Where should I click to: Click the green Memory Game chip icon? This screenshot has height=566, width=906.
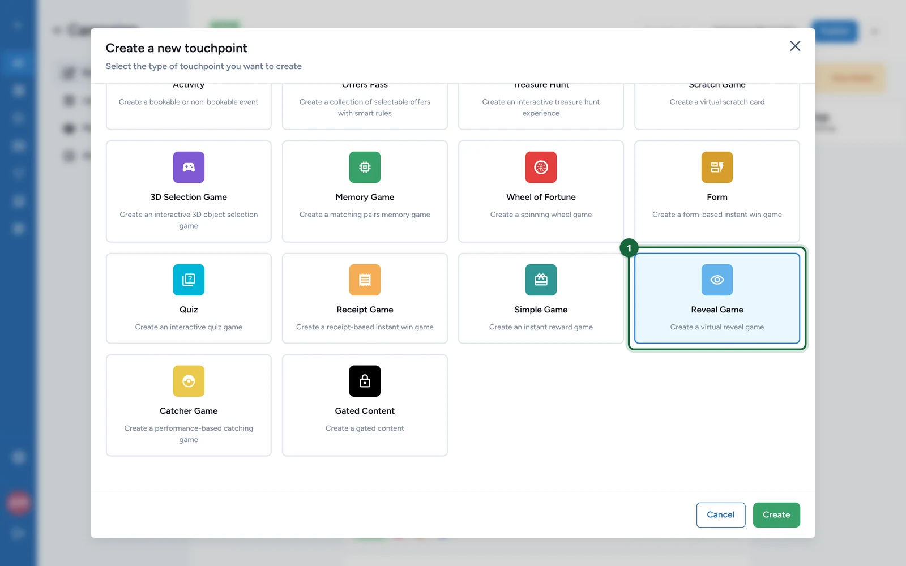click(x=365, y=167)
